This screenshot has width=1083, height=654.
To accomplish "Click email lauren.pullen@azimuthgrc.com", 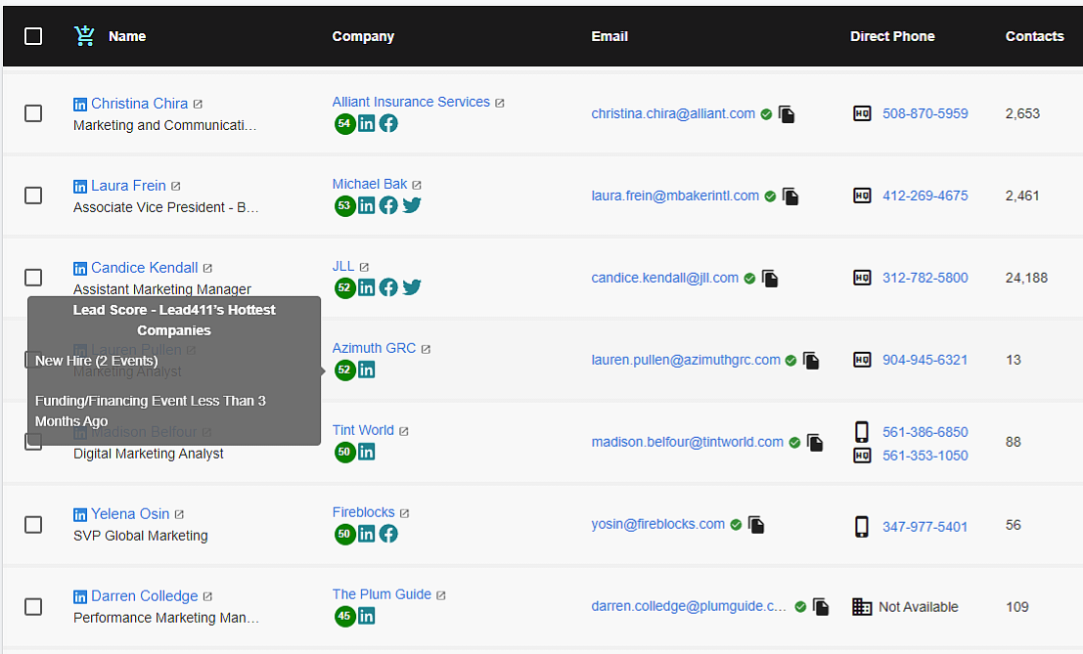I will [686, 360].
